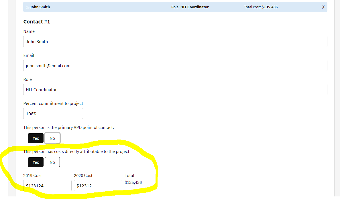340x199 pixels.
Task: Click the 2020 Cost input field
Action: pyautogui.click(x=98, y=186)
